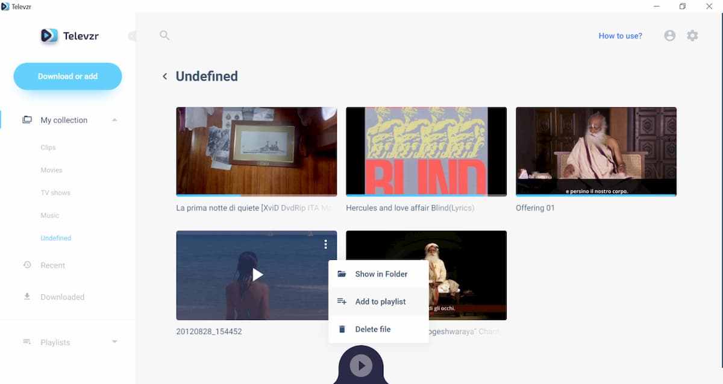This screenshot has height=384, width=723.
Task: Collapse the My collection section
Action: coord(114,120)
